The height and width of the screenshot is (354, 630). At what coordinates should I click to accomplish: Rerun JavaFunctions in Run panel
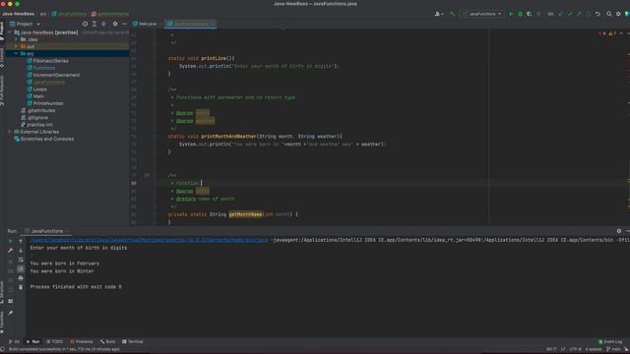point(11,241)
